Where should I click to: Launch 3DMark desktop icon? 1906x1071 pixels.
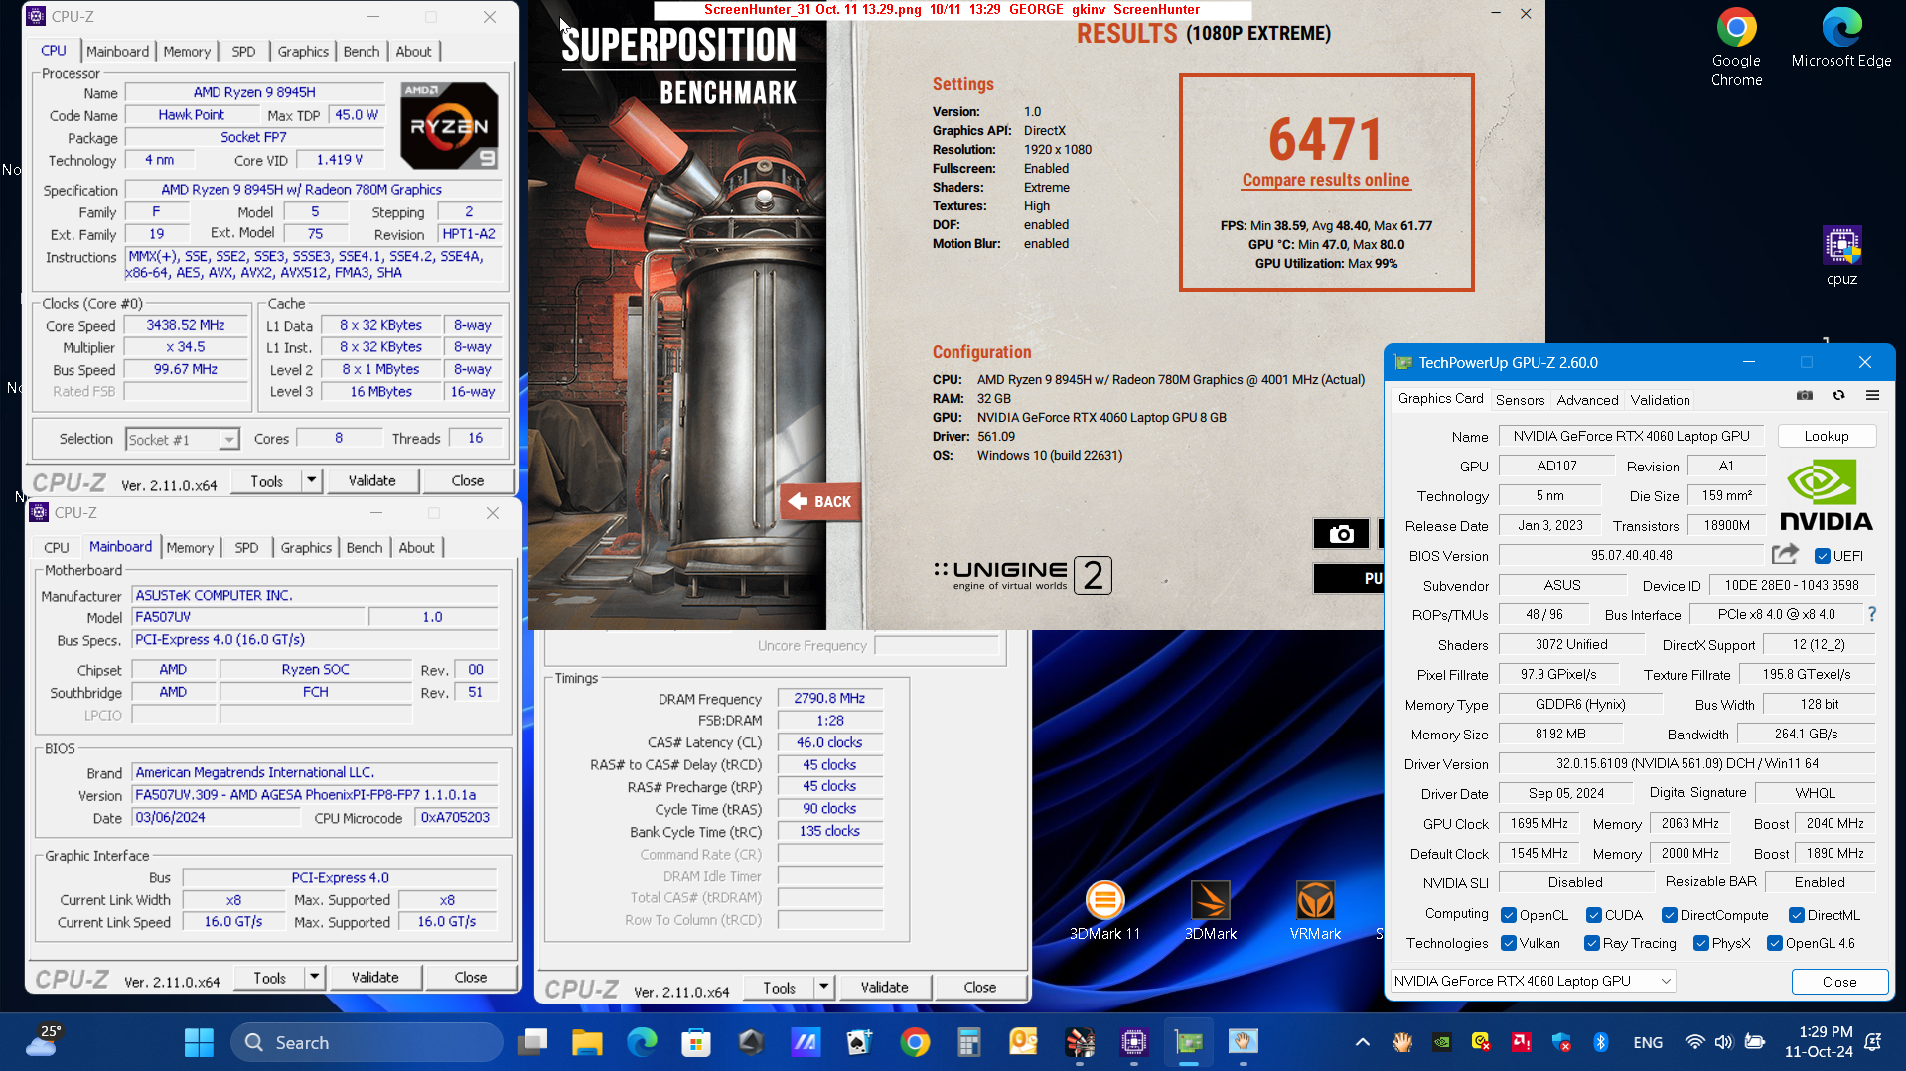(1210, 911)
